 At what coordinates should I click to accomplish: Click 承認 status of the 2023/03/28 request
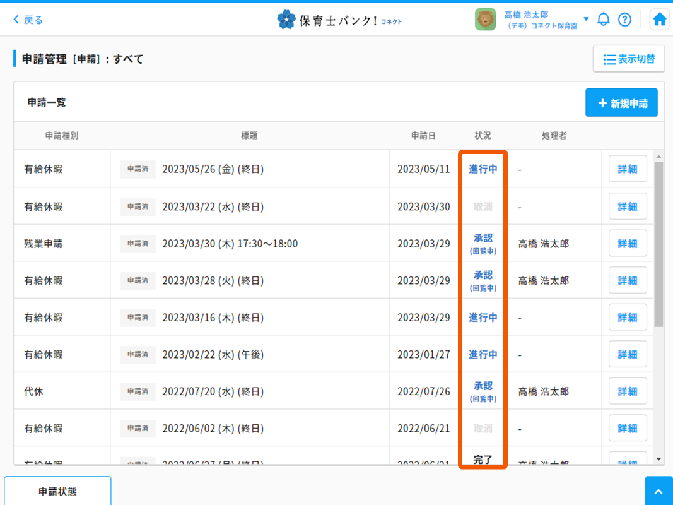(x=483, y=276)
